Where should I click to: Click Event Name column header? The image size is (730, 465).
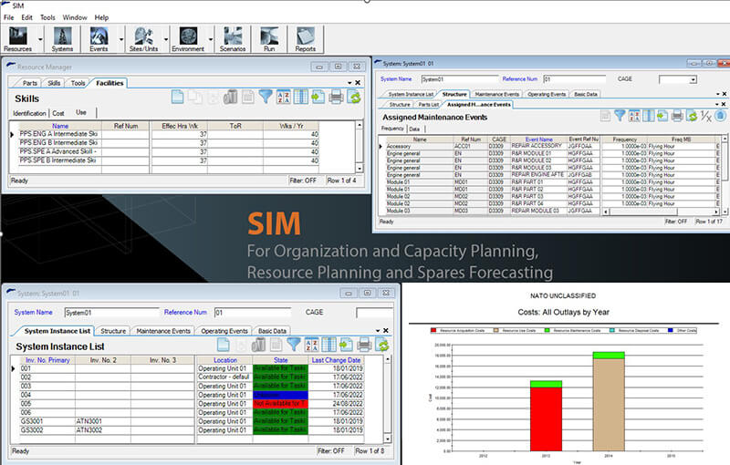pos(538,139)
